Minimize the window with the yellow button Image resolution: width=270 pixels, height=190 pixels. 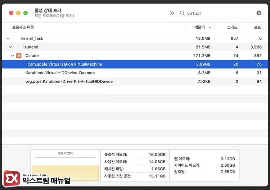18,13
